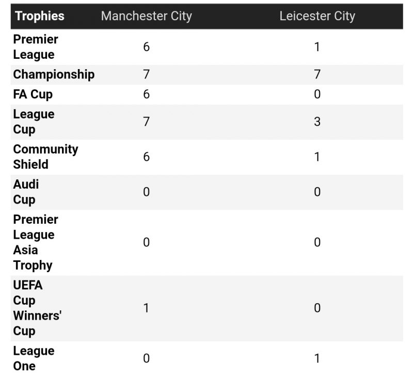Click Manchester City's Community Shield count
The width and height of the screenshot is (413, 381).
pos(146,157)
